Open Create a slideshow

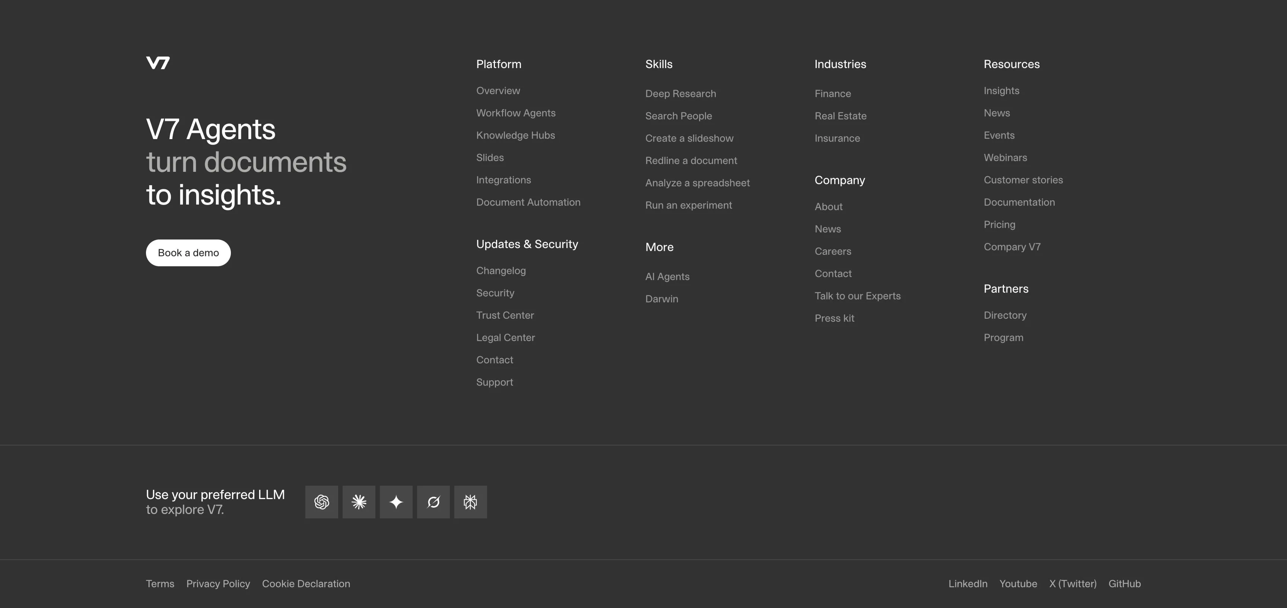[689, 138]
